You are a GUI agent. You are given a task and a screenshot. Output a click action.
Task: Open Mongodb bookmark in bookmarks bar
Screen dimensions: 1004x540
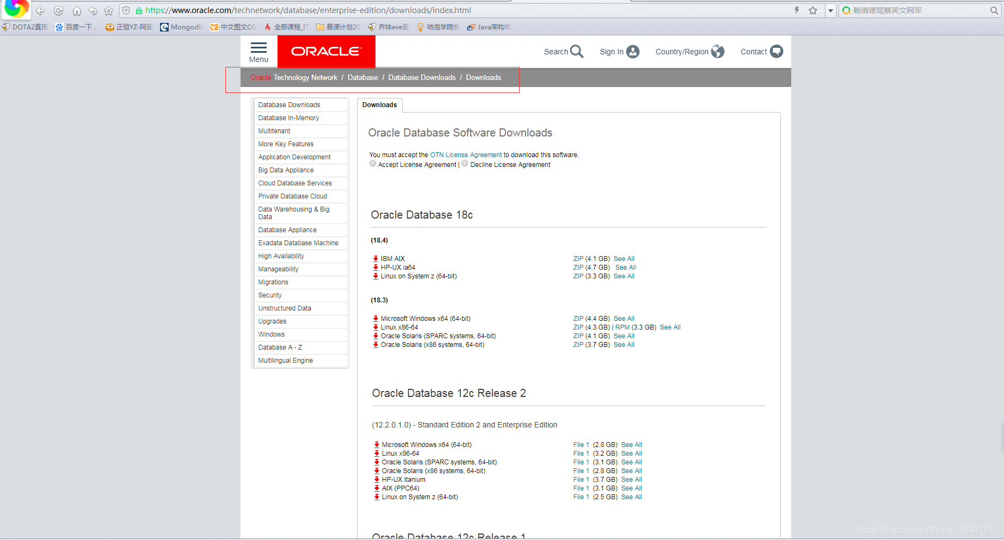[x=182, y=27]
